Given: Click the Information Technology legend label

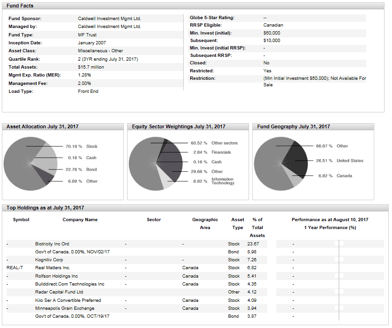Looking at the screenshot, I should click(x=223, y=181).
